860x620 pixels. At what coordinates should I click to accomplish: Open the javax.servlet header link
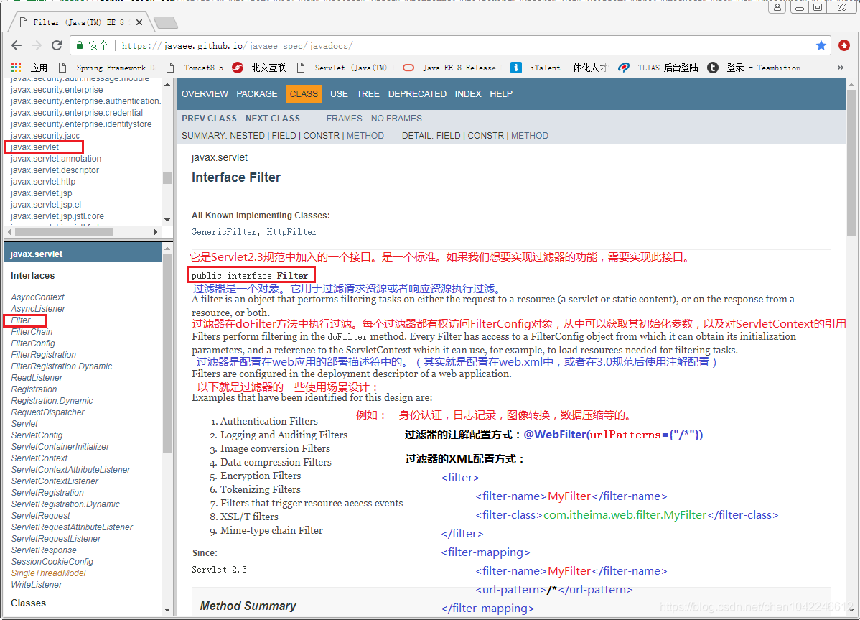point(36,254)
